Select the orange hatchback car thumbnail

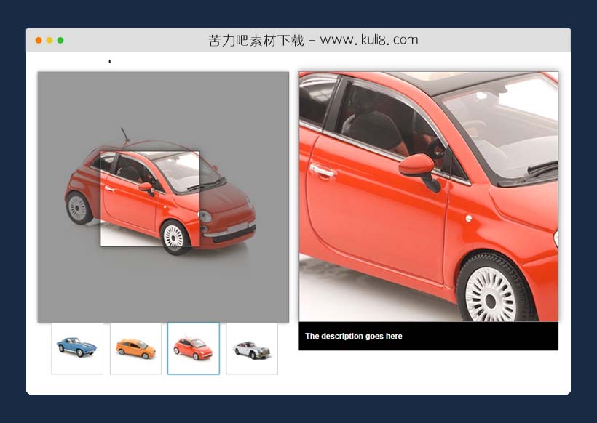point(135,349)
